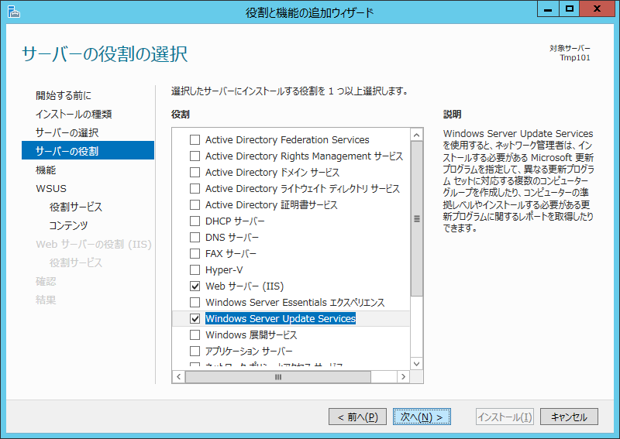Go to サーバーの選択 step

click(x=67, y=132)
